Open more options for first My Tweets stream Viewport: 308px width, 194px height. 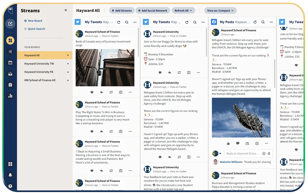pyautogui.click(x=135, y=22)
